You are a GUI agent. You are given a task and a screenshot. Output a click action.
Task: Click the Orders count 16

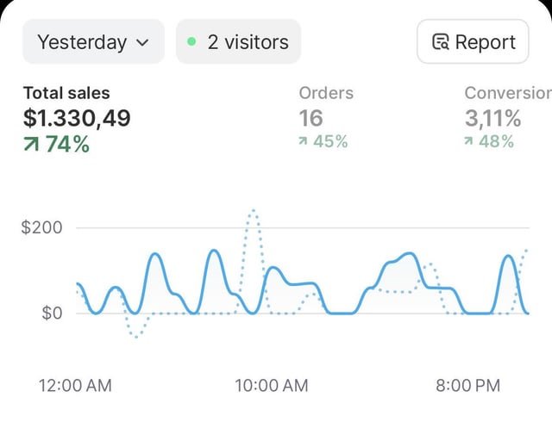pos(310,118)
